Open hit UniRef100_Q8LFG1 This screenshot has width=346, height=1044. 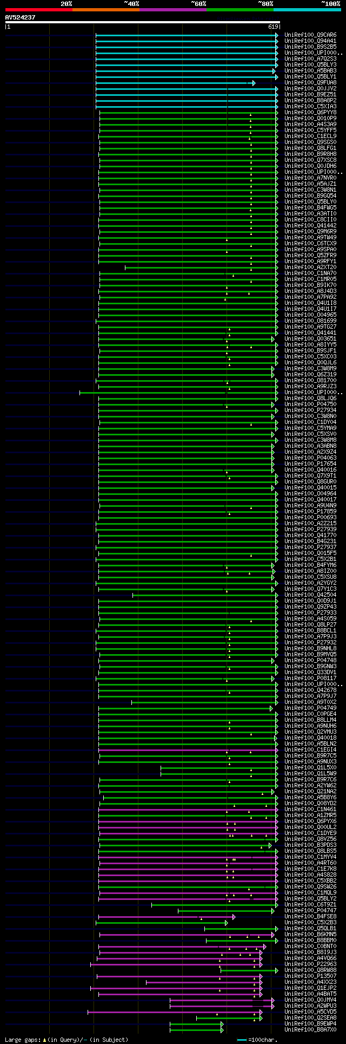[x=310, y=148]
